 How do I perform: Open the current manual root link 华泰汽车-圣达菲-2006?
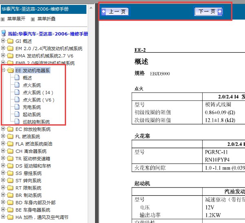[48, 34]
